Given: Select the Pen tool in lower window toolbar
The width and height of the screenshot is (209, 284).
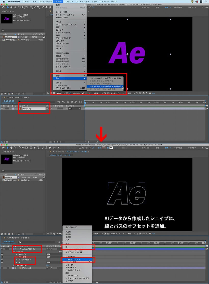Looking at the screenshot, I should tap(35, 148).
